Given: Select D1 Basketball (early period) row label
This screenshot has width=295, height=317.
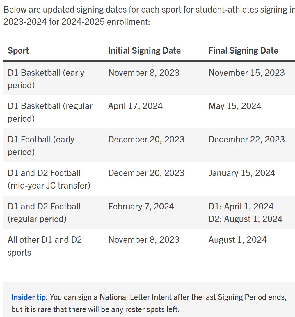Looking at the screenshot, I should pos(46,79).
